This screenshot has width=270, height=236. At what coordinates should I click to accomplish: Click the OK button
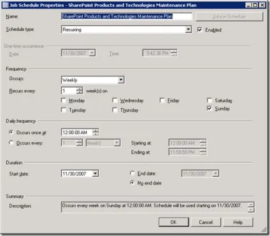click(x=174, y=222)
